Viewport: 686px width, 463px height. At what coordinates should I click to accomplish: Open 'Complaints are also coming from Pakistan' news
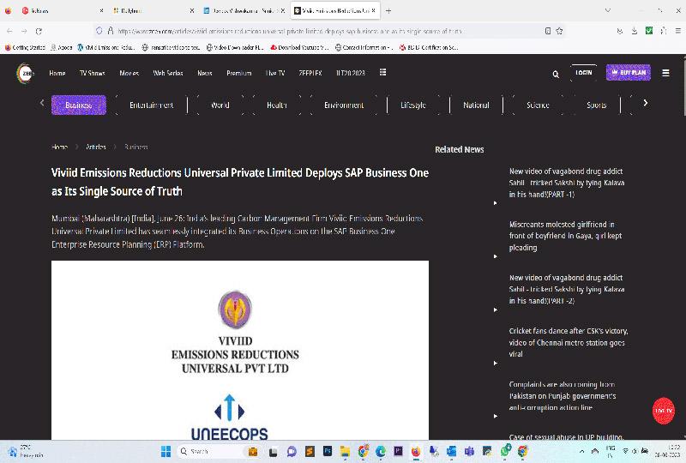coord(563,395)
